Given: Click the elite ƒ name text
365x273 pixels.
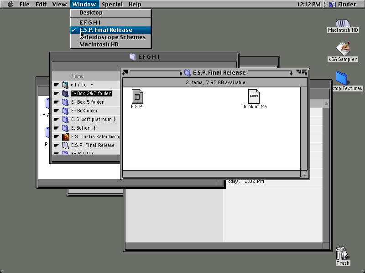Looking at the screenshot, I should click(82, 85).
